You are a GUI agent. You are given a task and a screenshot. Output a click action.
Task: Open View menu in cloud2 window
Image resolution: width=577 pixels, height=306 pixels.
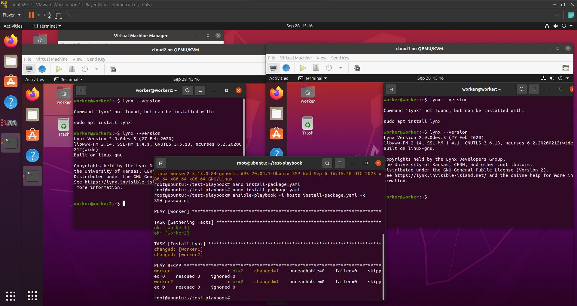click(77, 59)
